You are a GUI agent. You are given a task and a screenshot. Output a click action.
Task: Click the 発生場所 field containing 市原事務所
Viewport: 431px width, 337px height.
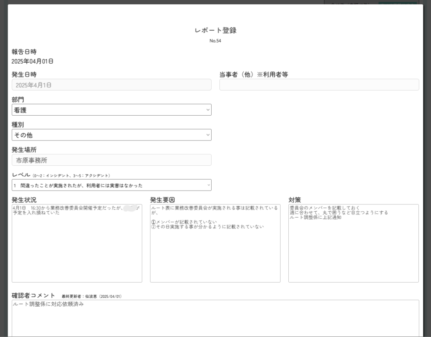(112, 160)
